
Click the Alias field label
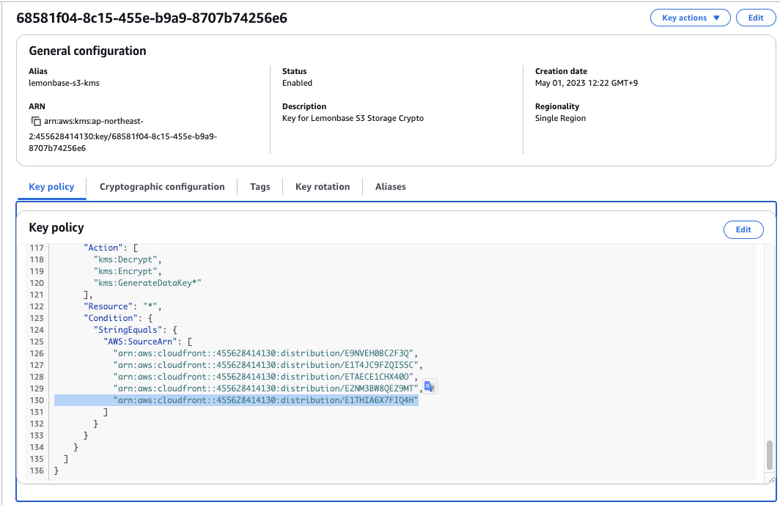(38, 71)
